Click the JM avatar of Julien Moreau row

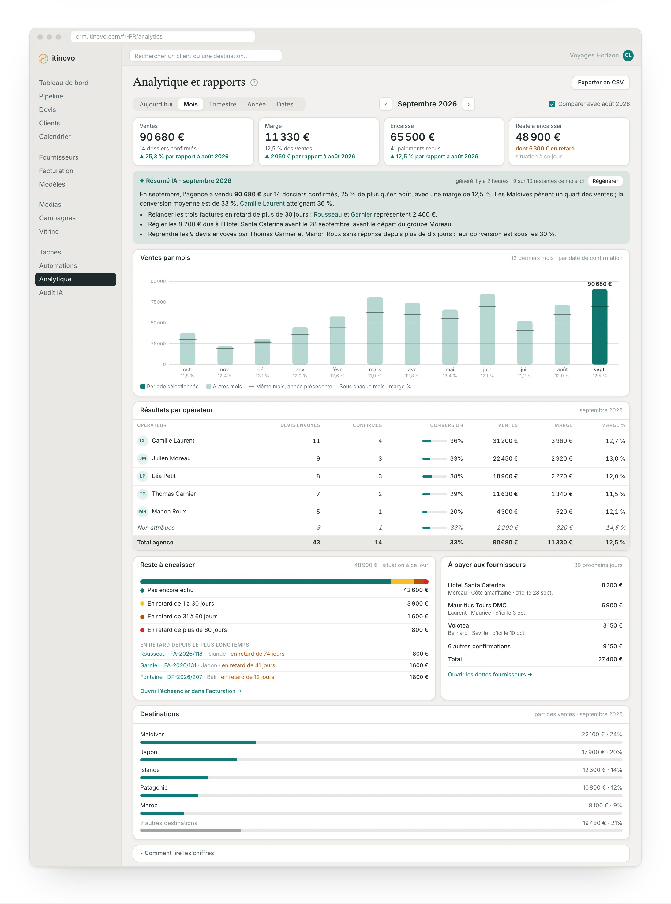[x=143, y=458]
